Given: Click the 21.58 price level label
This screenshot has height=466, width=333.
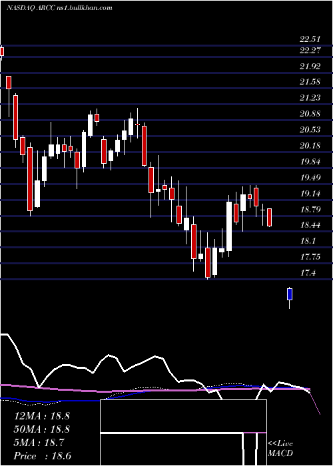Looking at the screenshot, I should (x=310, y=82).
